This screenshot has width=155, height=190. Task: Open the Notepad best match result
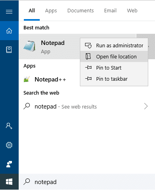(77, 47)
